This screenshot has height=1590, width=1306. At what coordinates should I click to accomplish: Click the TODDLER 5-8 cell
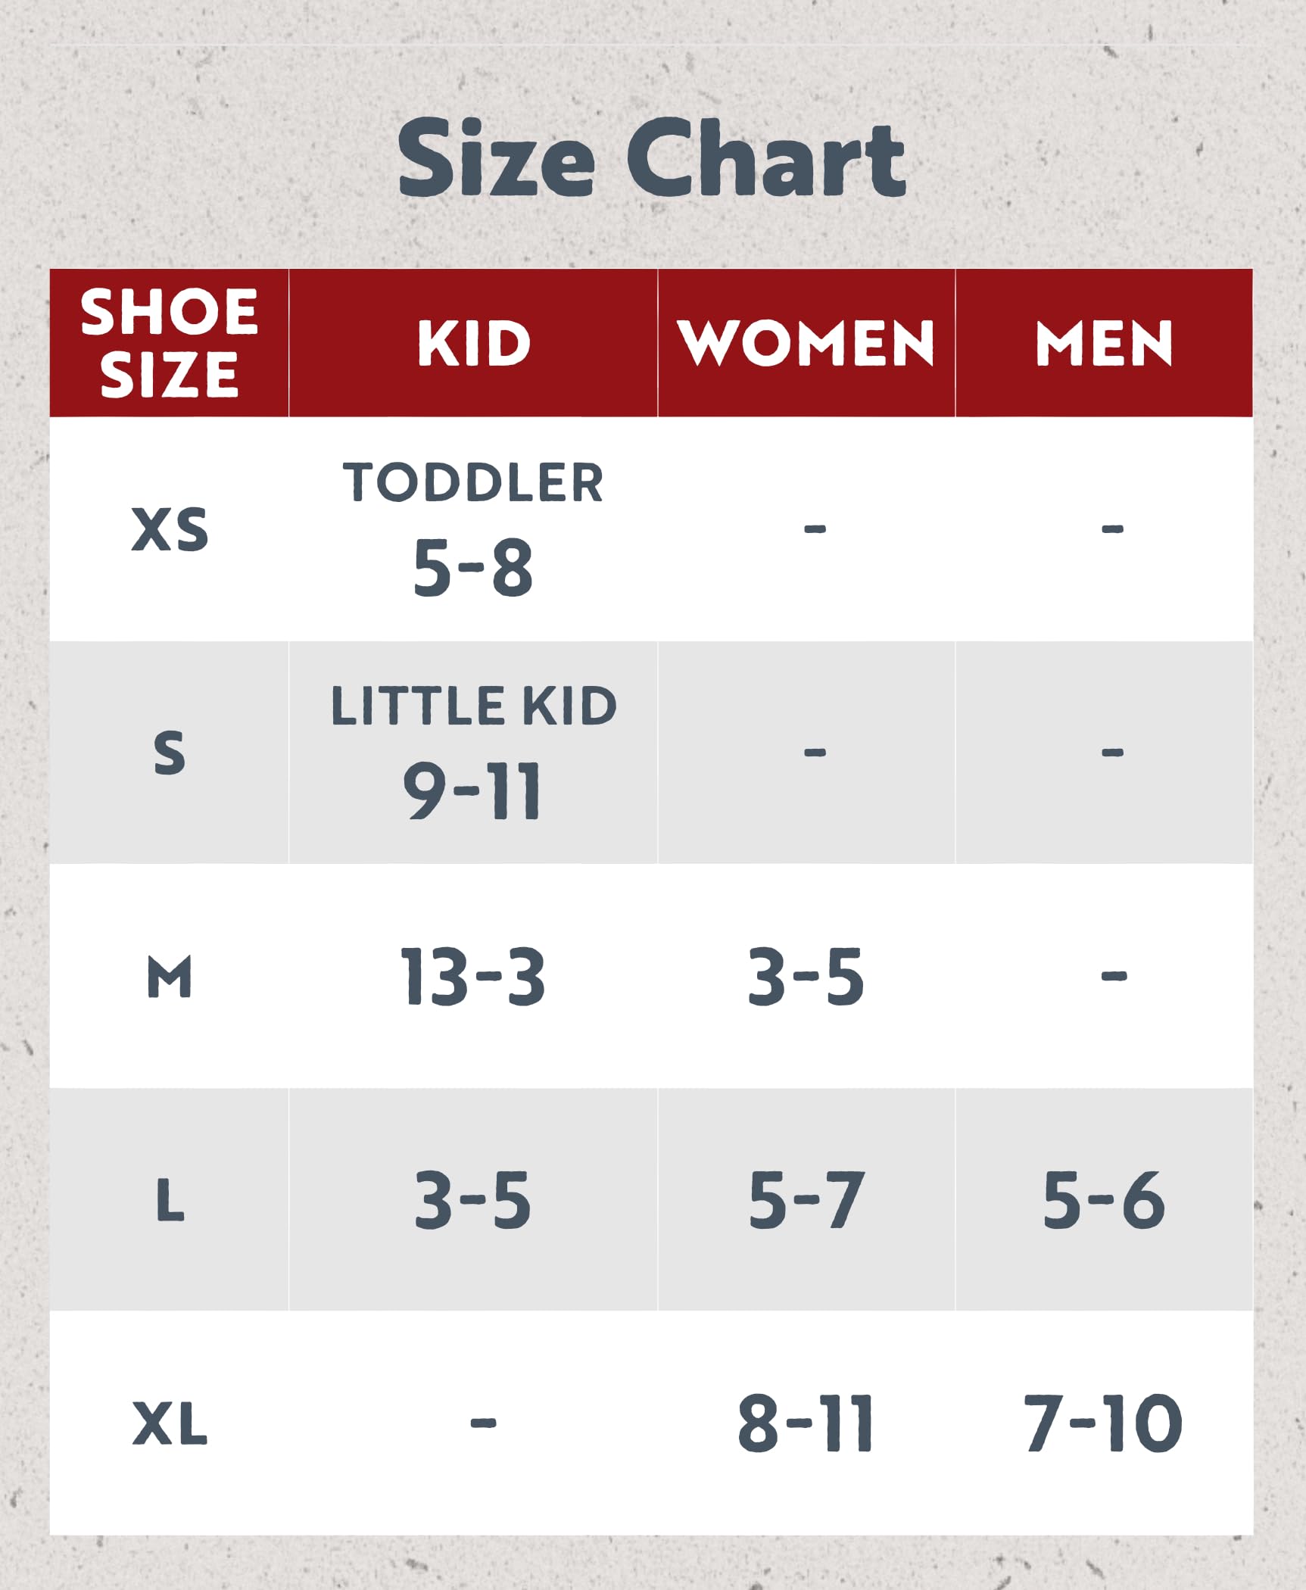[473, 529]
